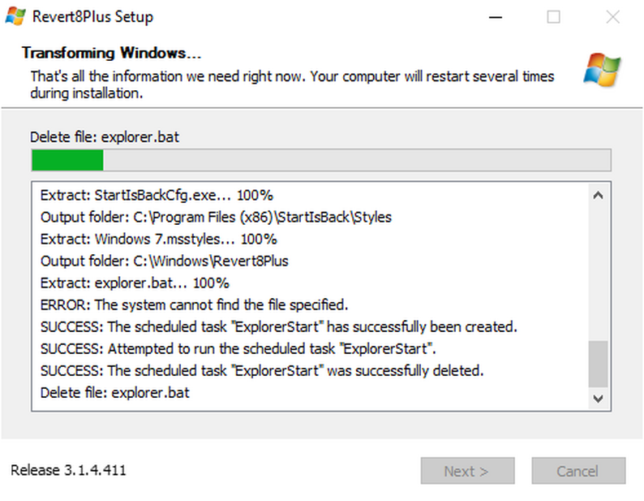
Task: Click the log scrollbar up arrow
Action: (598, 196)
